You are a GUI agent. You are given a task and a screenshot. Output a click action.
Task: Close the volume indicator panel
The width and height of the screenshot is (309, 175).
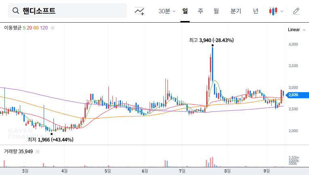pyautogui.click(x=38, y=152)
